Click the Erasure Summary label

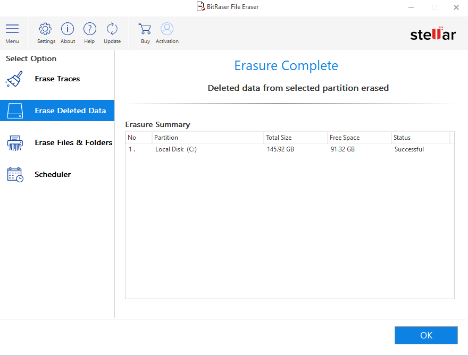(157, 124)
